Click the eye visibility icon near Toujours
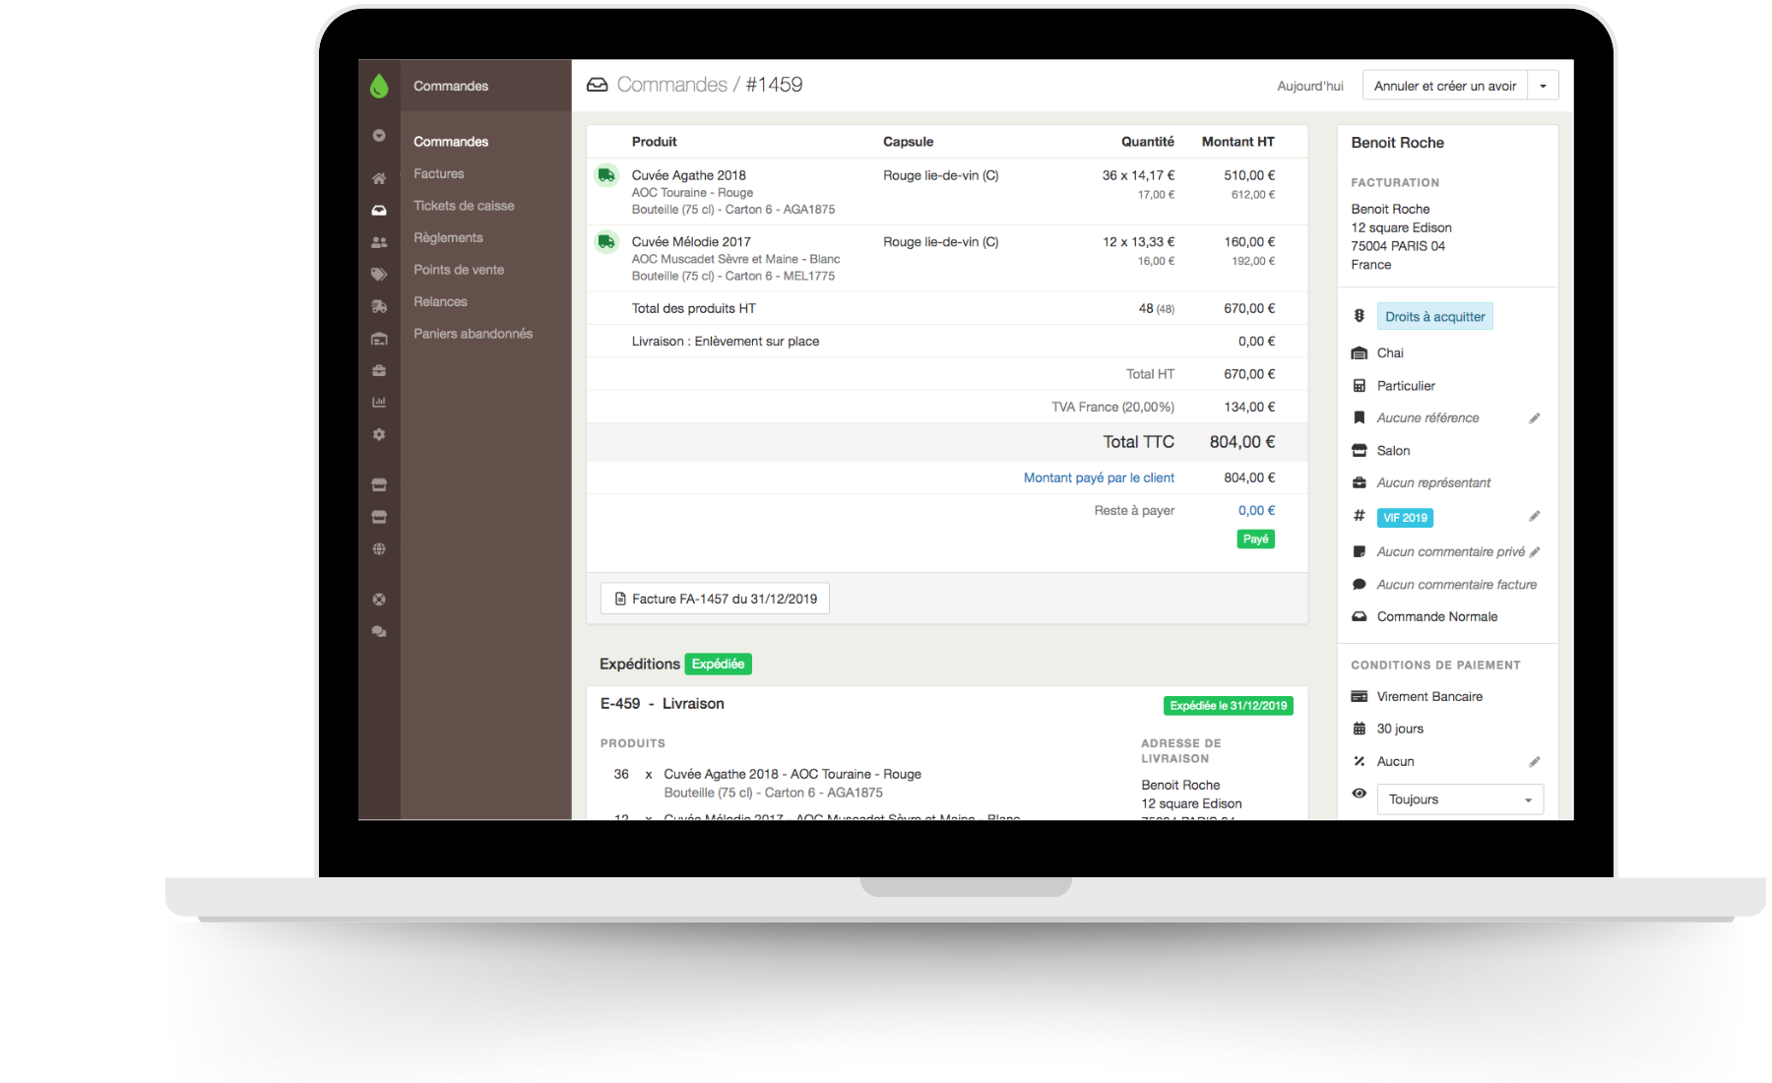Viewport: 1772px width, 1083px height. pos(1360,794)
